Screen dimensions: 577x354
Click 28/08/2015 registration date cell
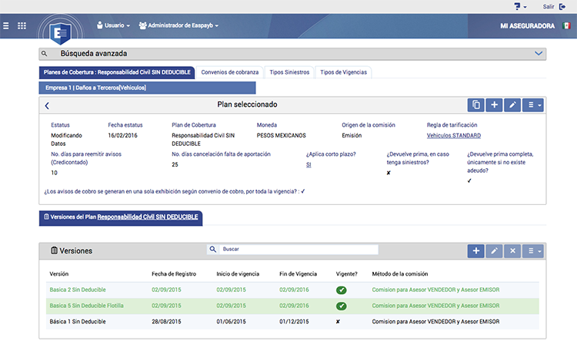click(x=166, y=322)
